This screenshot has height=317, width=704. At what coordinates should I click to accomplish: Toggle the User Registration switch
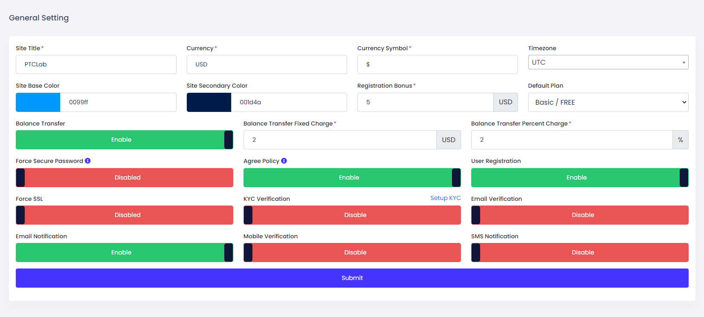[579, 177]
